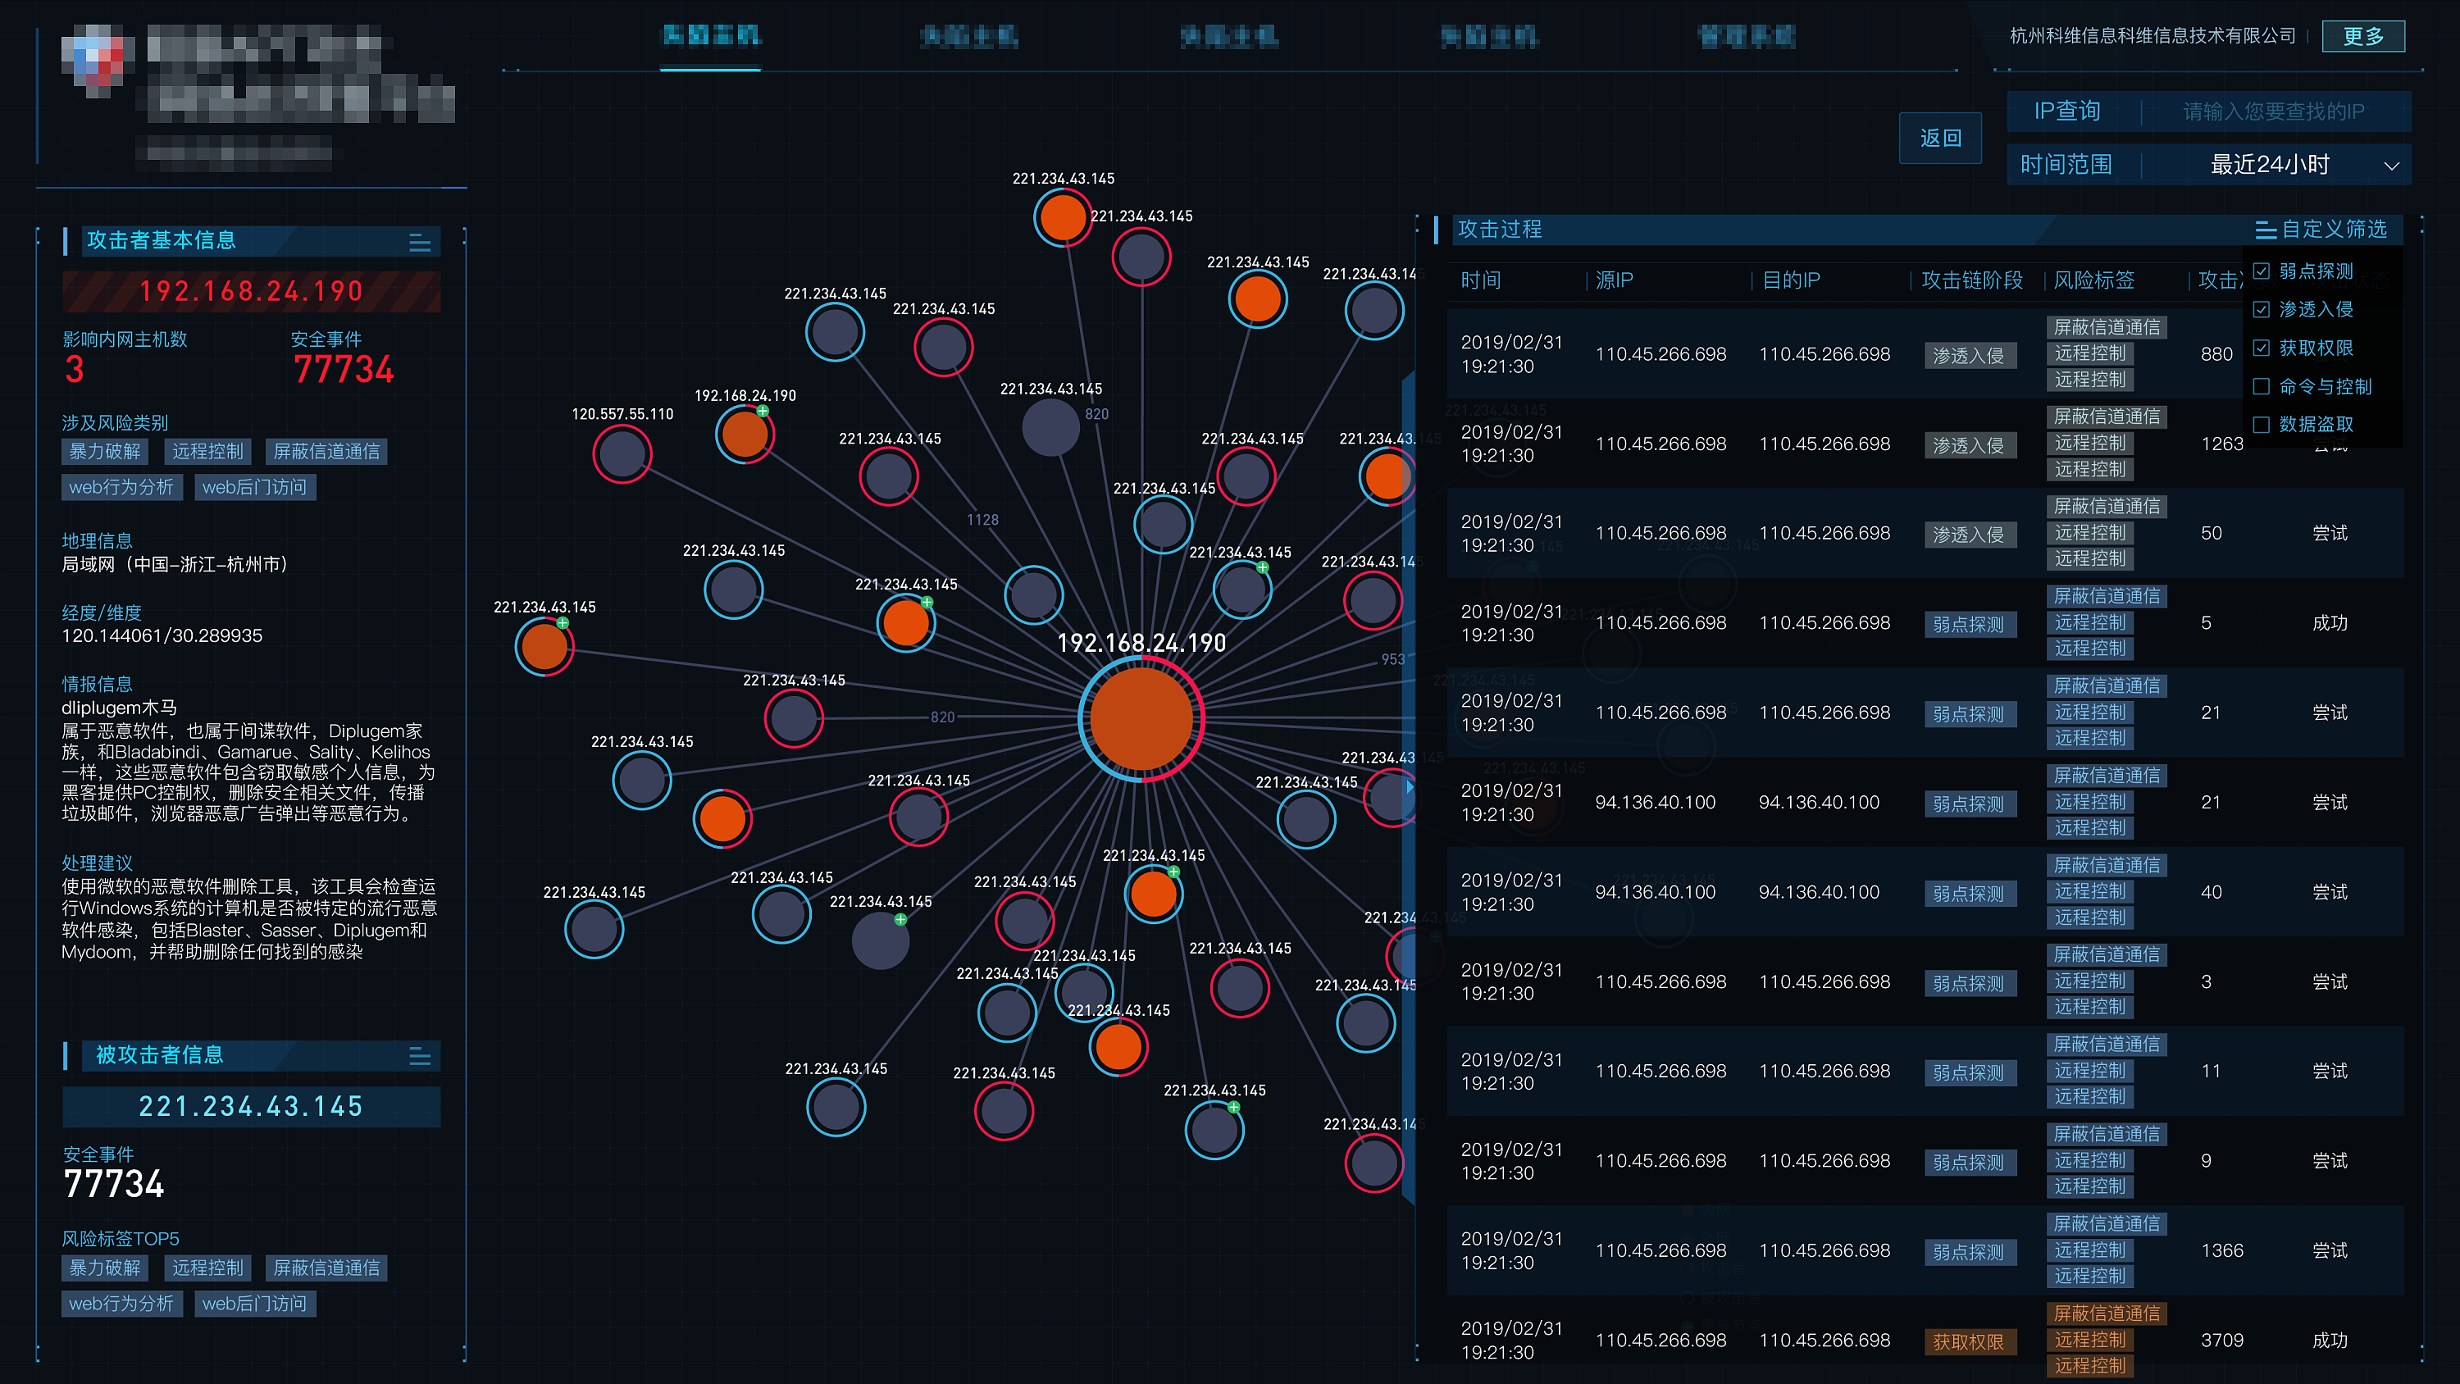Image resolution: width=2460 pixels, height=1384 pixels.
Task: Switch to the first highlighted top tab
Action: [x=710, y=36]
